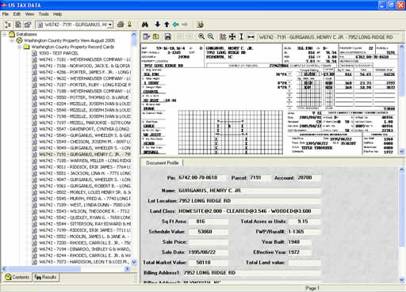Open the Tools menu
The height and width of the screenshot is (292, 406).
click(44, 14)
